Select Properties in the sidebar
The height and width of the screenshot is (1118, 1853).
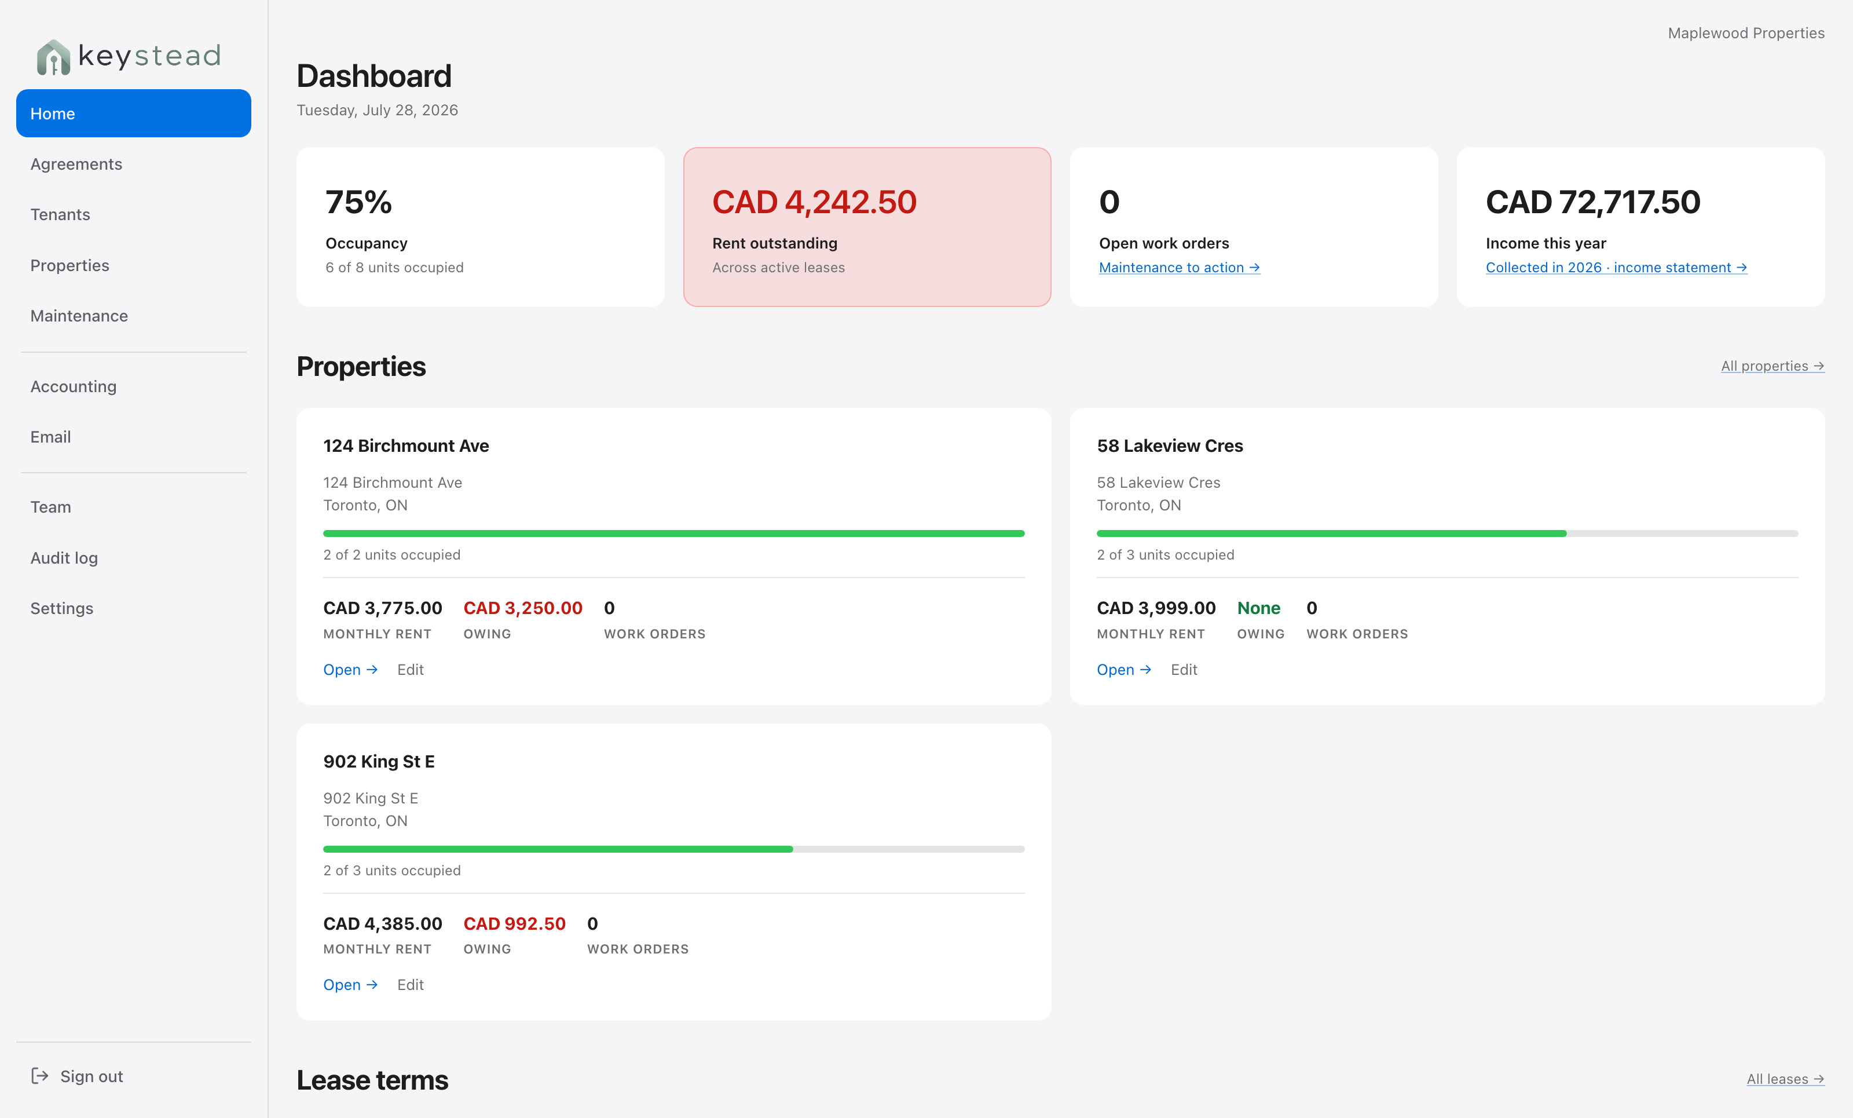pos(133,265)
